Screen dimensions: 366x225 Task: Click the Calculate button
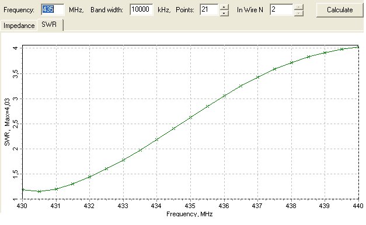[x=340, y=10]
